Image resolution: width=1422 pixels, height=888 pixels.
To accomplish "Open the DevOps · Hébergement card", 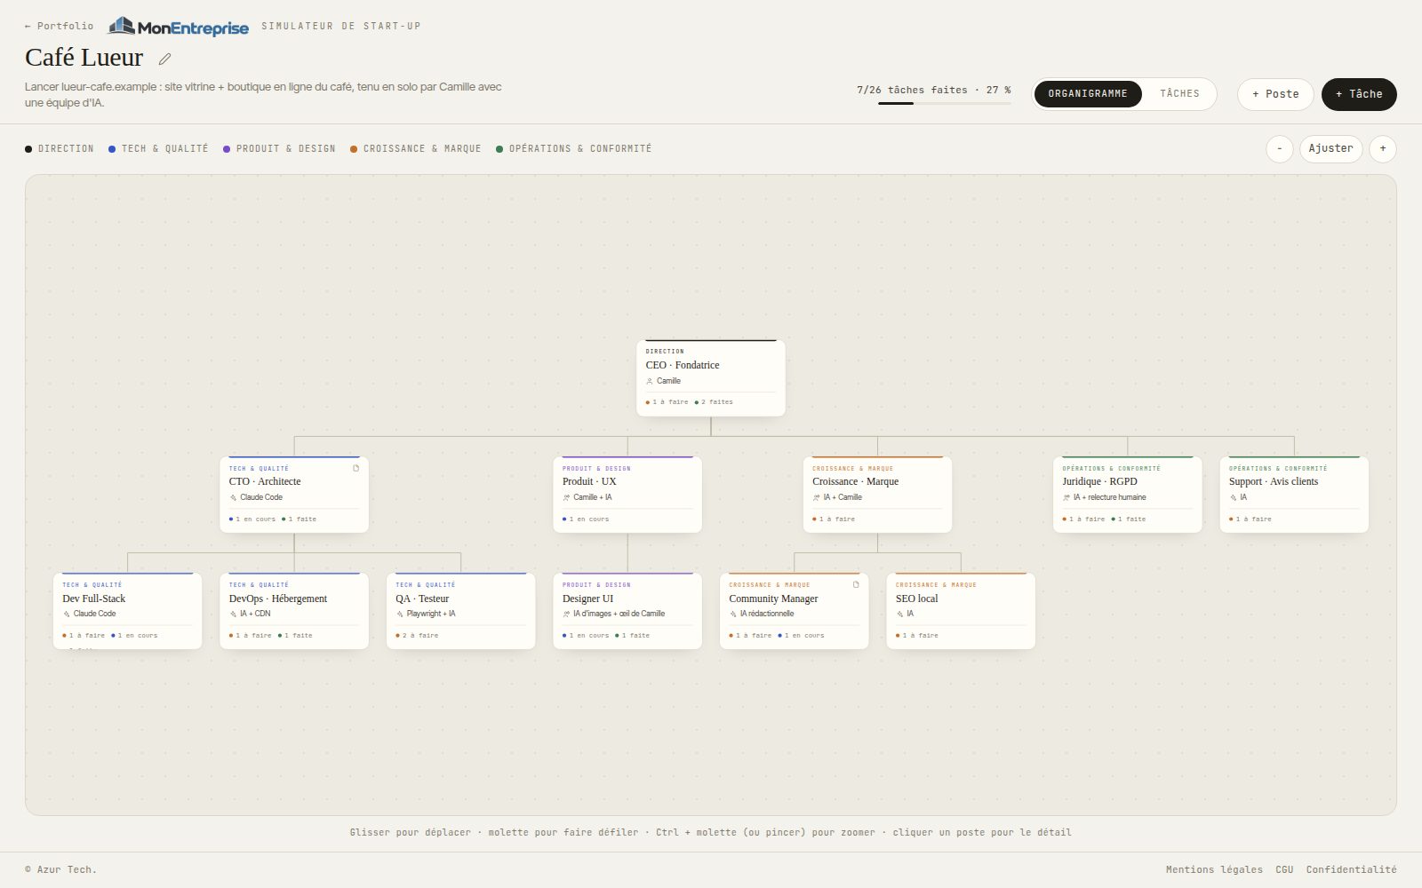I will [x=294, y=611].
